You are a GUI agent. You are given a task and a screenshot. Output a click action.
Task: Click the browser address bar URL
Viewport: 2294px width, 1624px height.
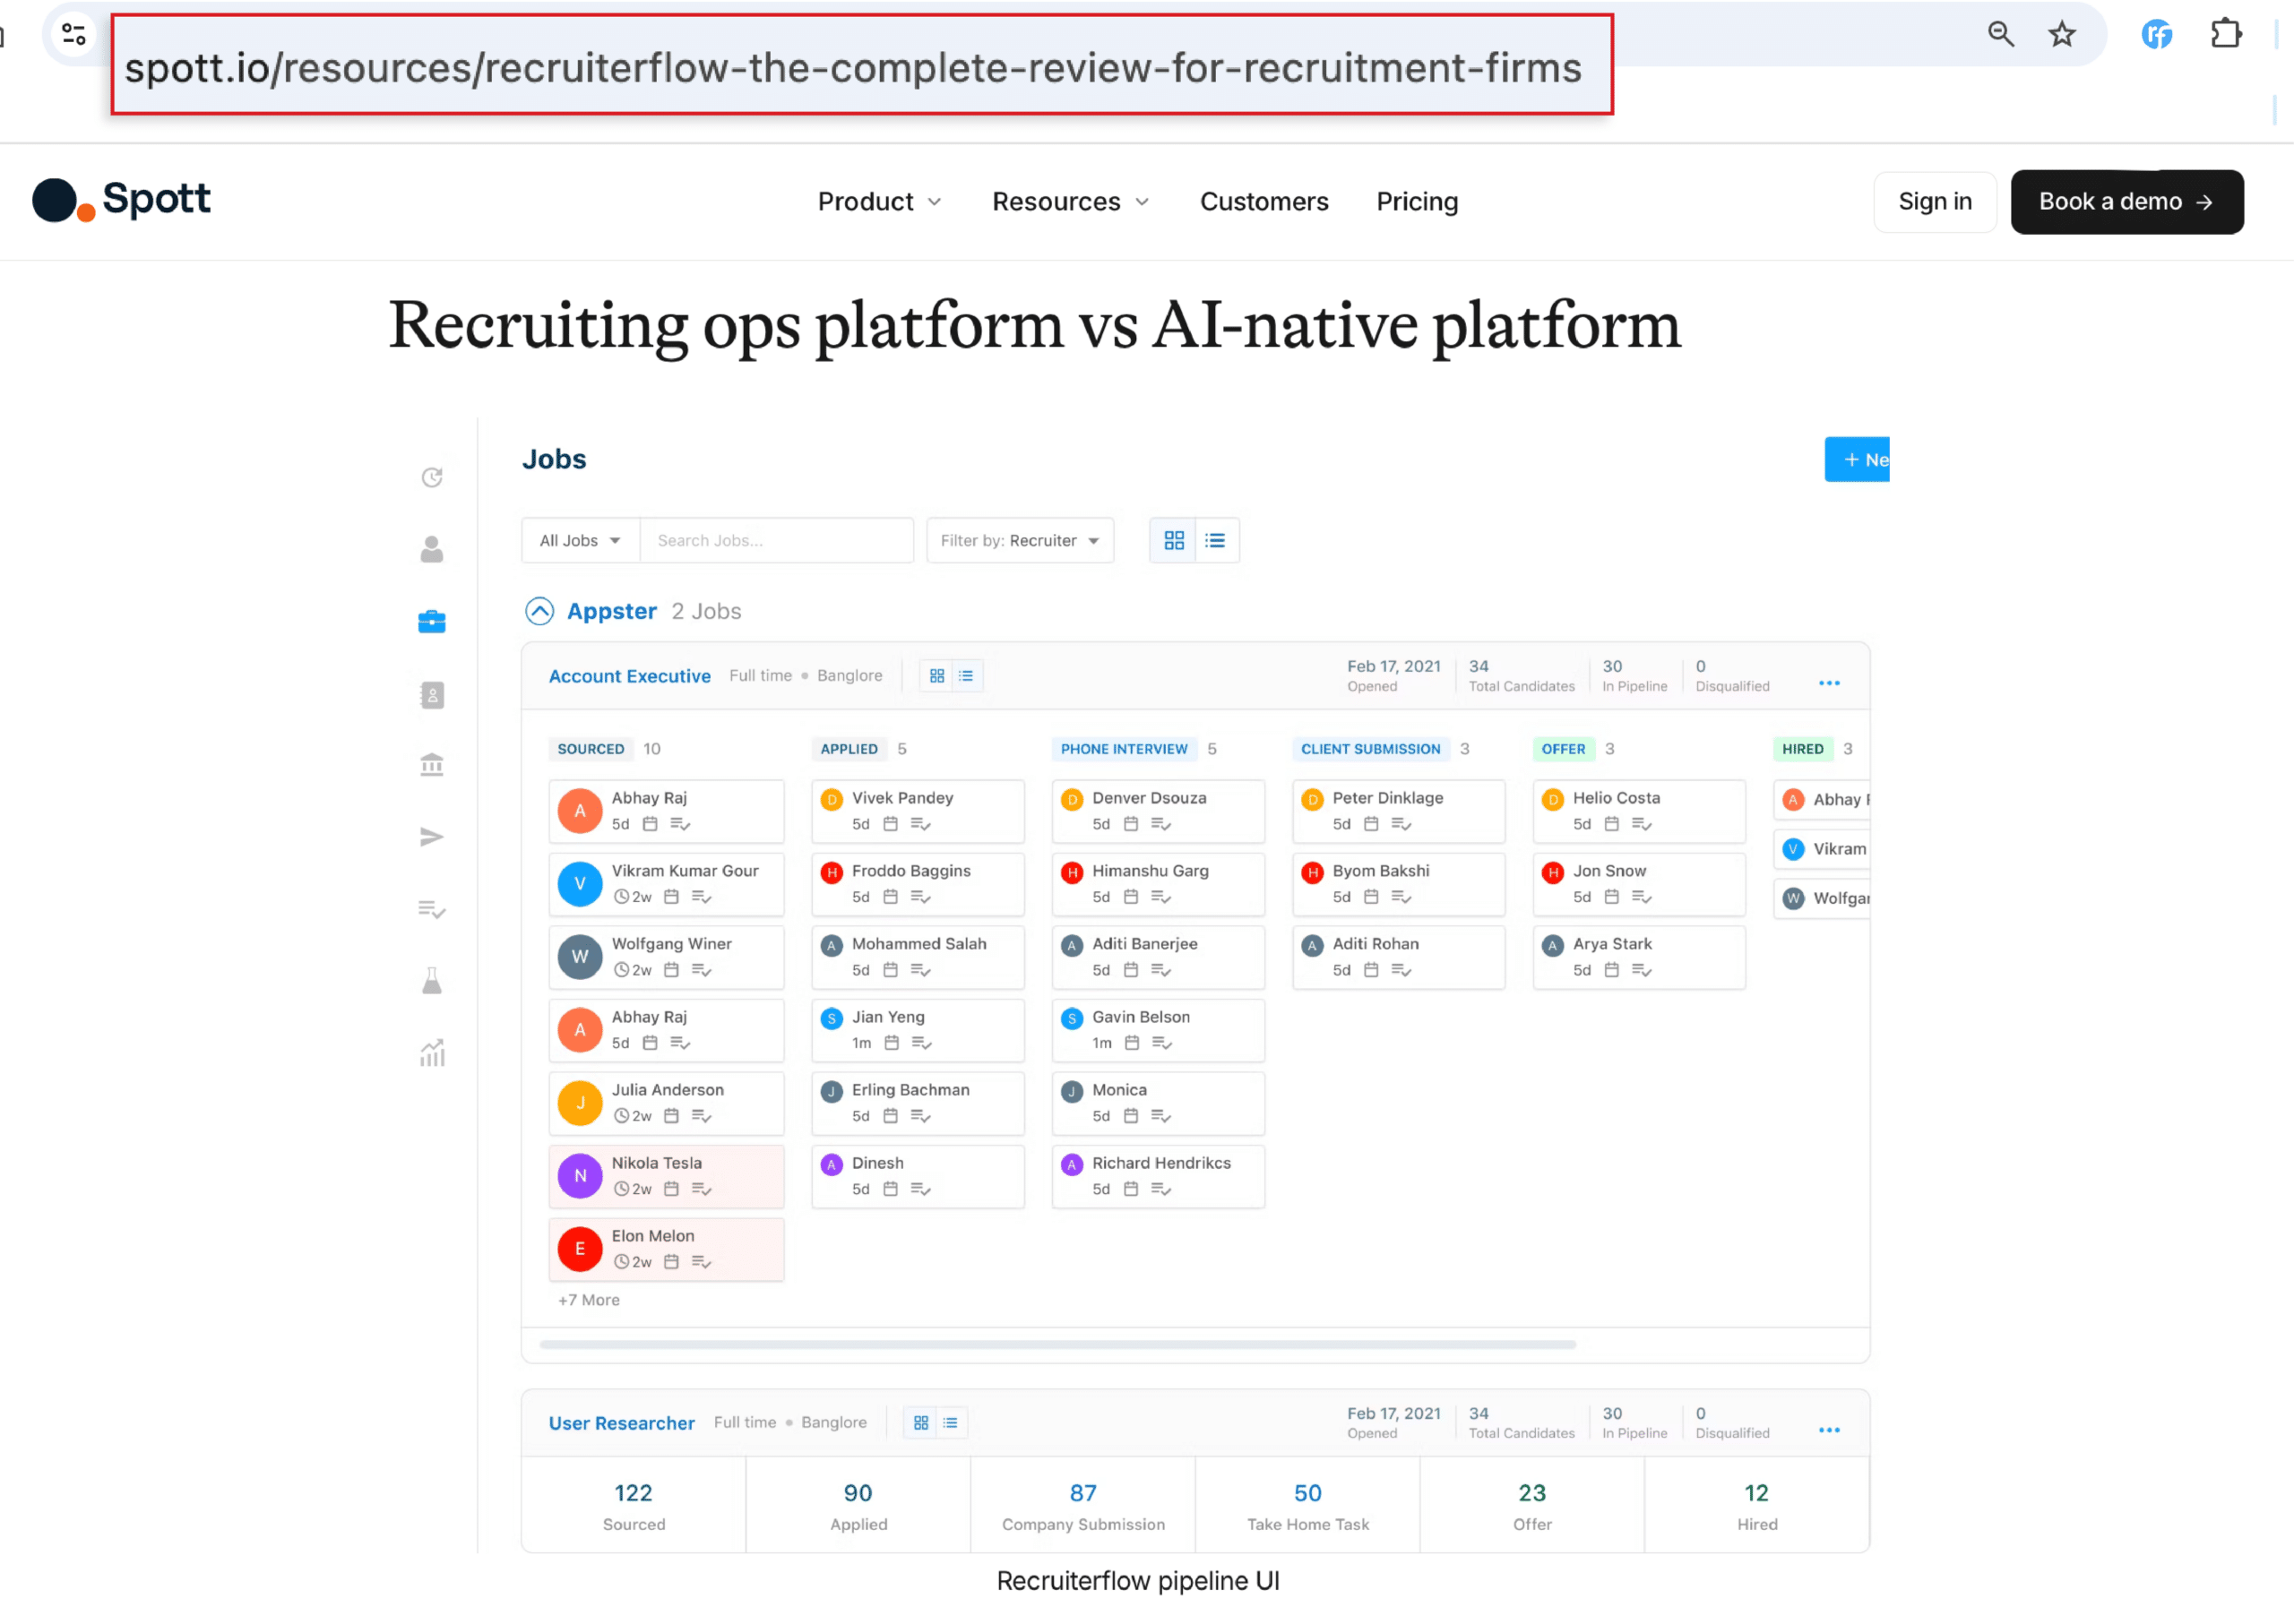pos(852,67)
